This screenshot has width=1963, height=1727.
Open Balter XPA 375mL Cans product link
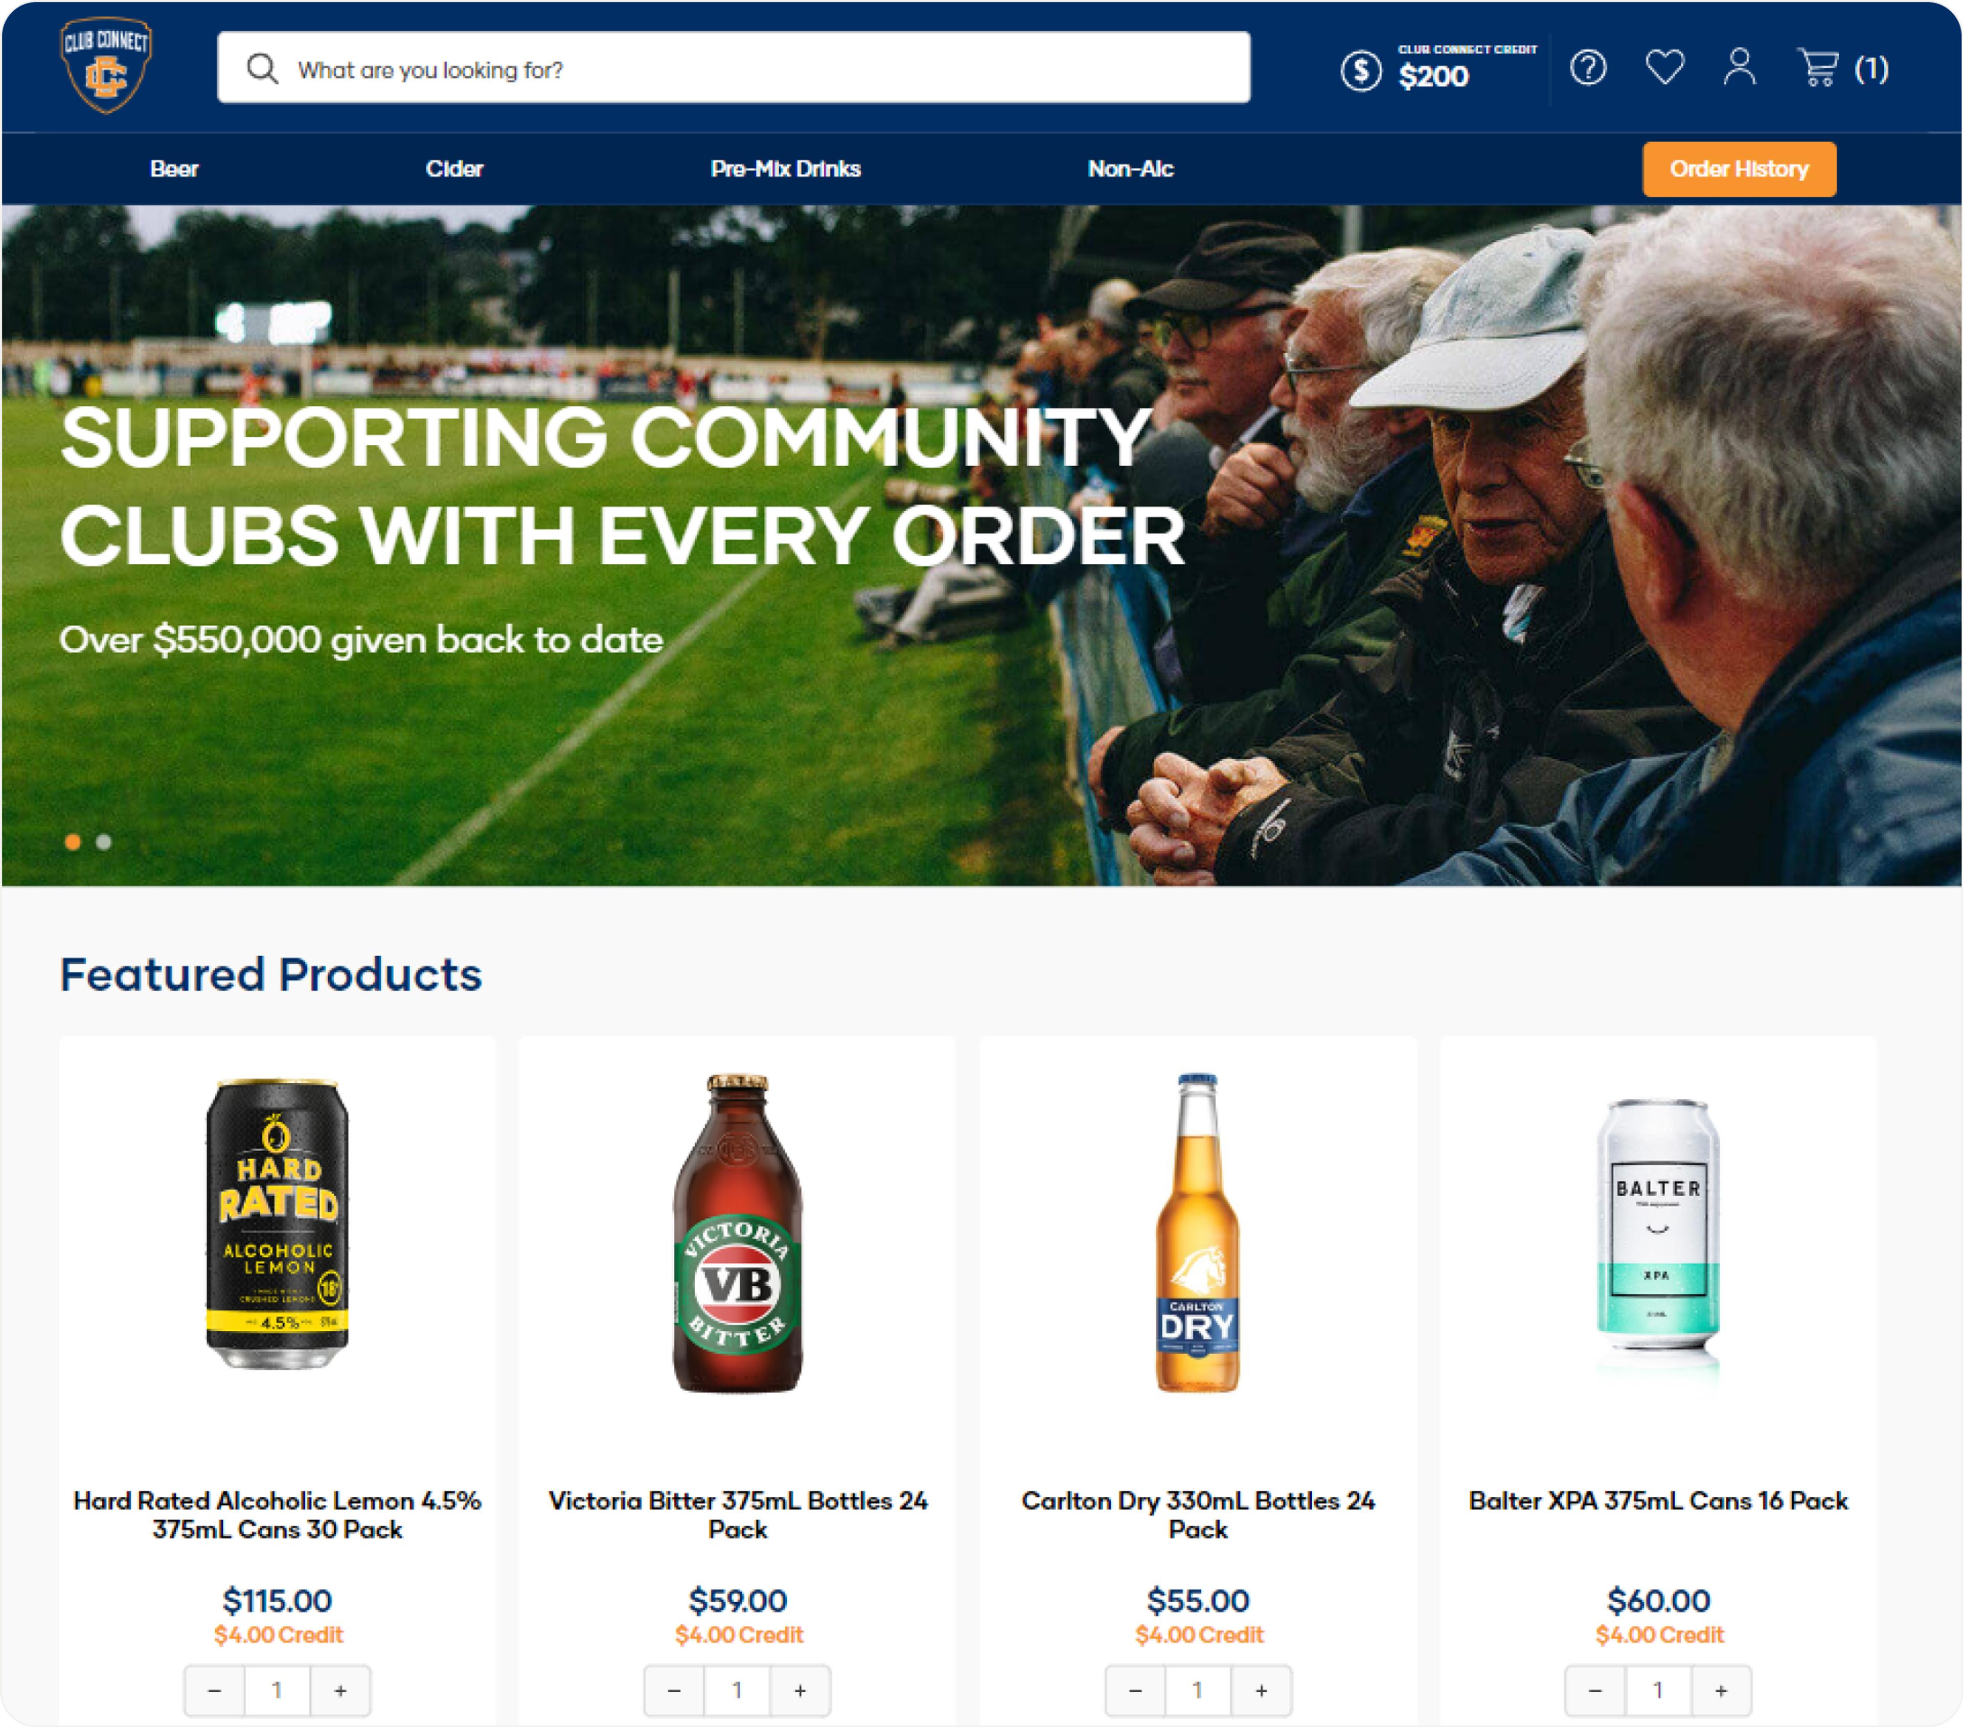tap(1658, 1501)
